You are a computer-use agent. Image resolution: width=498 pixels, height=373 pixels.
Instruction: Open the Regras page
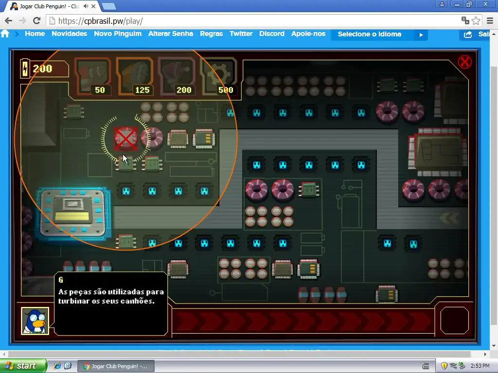[211, 34]
